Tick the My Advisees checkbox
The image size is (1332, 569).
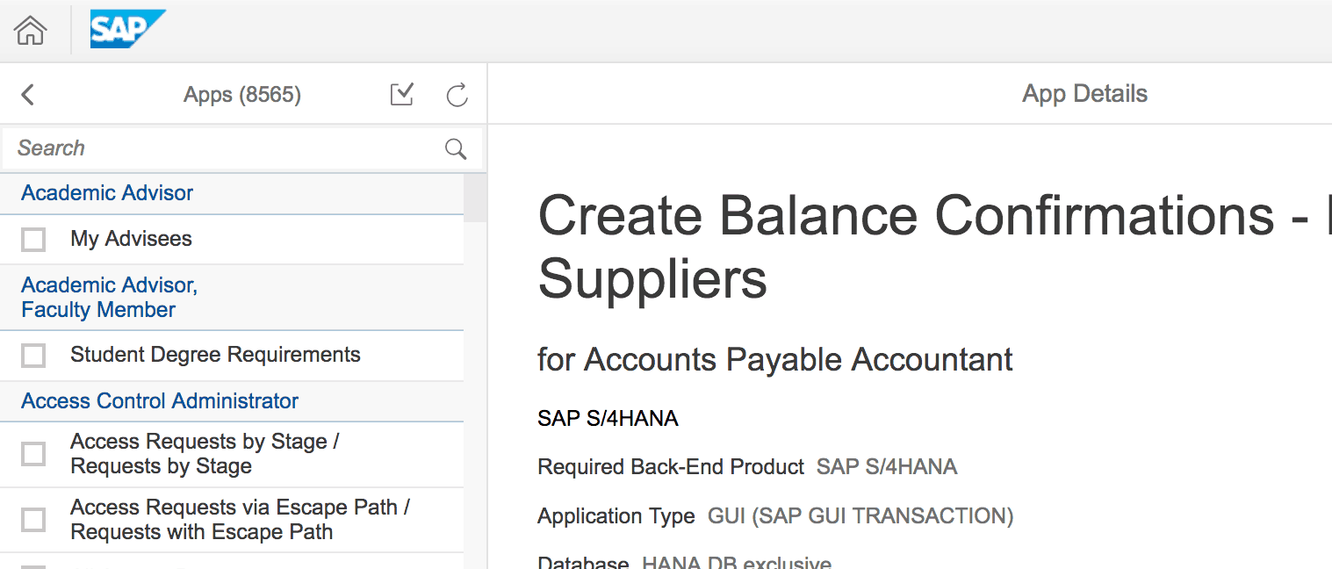tap(33, 240)
